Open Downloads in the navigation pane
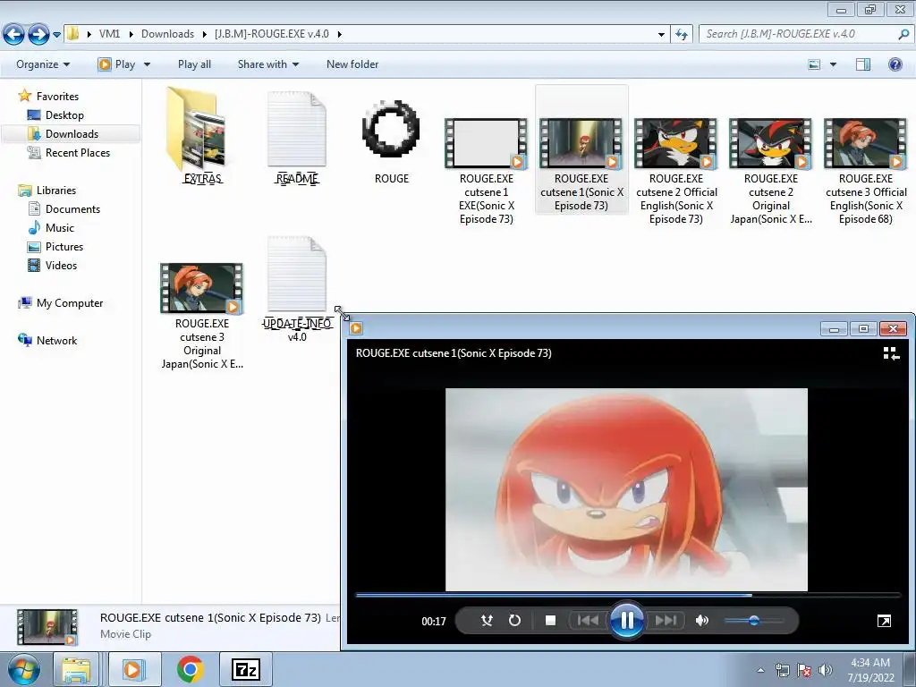Image resolution: width=916 pixels, height=687 pixels. (x=72, y=134)
